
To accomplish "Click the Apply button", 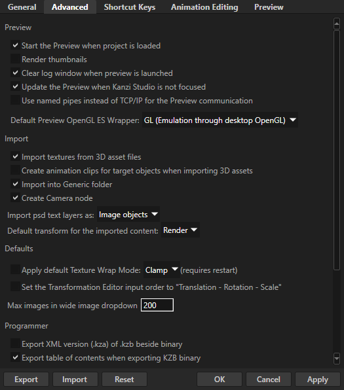I will pos(318,380).
